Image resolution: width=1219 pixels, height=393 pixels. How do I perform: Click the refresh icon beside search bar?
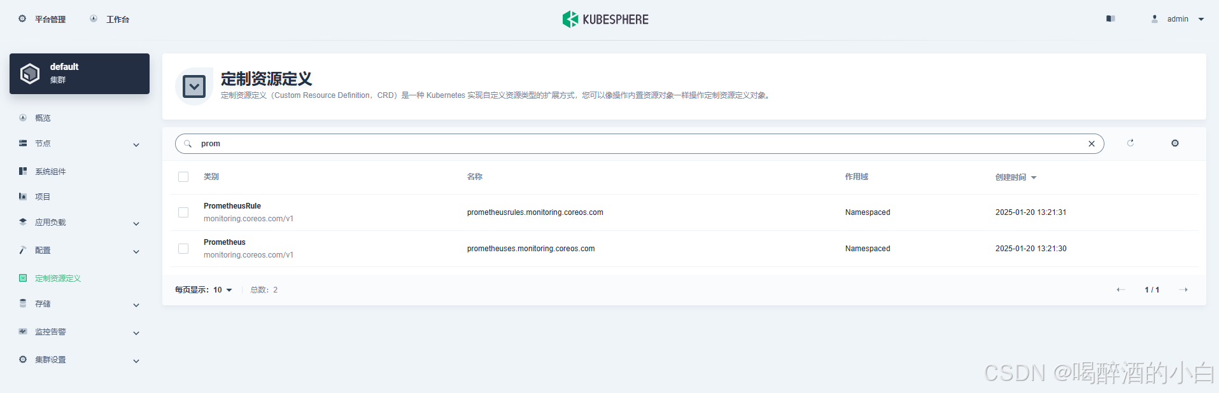[x=1131, y=143]
